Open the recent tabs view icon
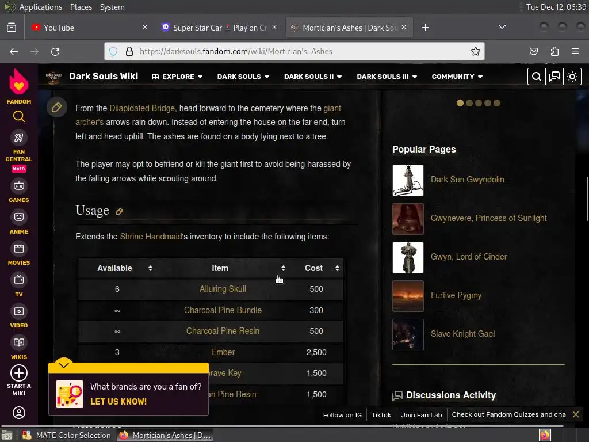Viewport: 589px width, 442px height. [12, 28]
